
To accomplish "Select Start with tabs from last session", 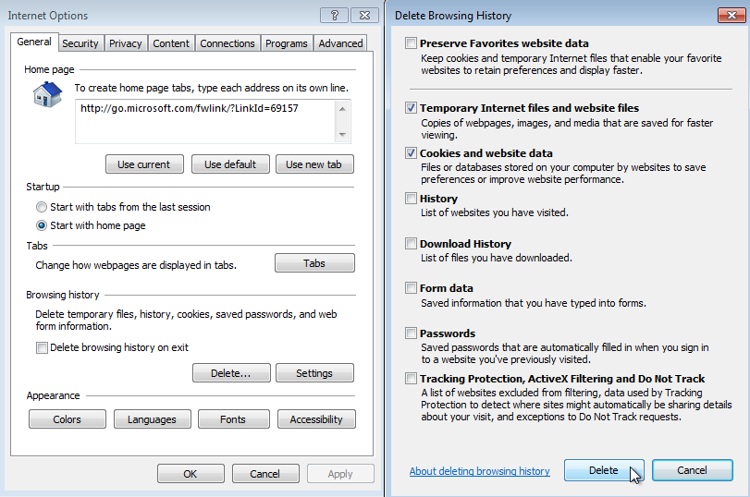I will point(42,207).
